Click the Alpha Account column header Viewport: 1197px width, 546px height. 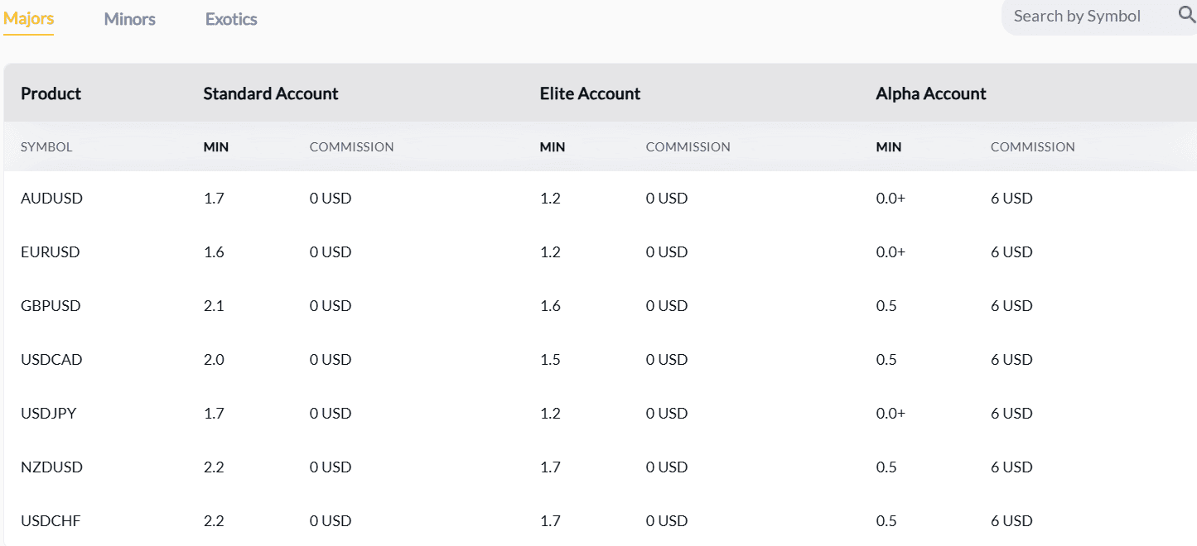point(931,93)
